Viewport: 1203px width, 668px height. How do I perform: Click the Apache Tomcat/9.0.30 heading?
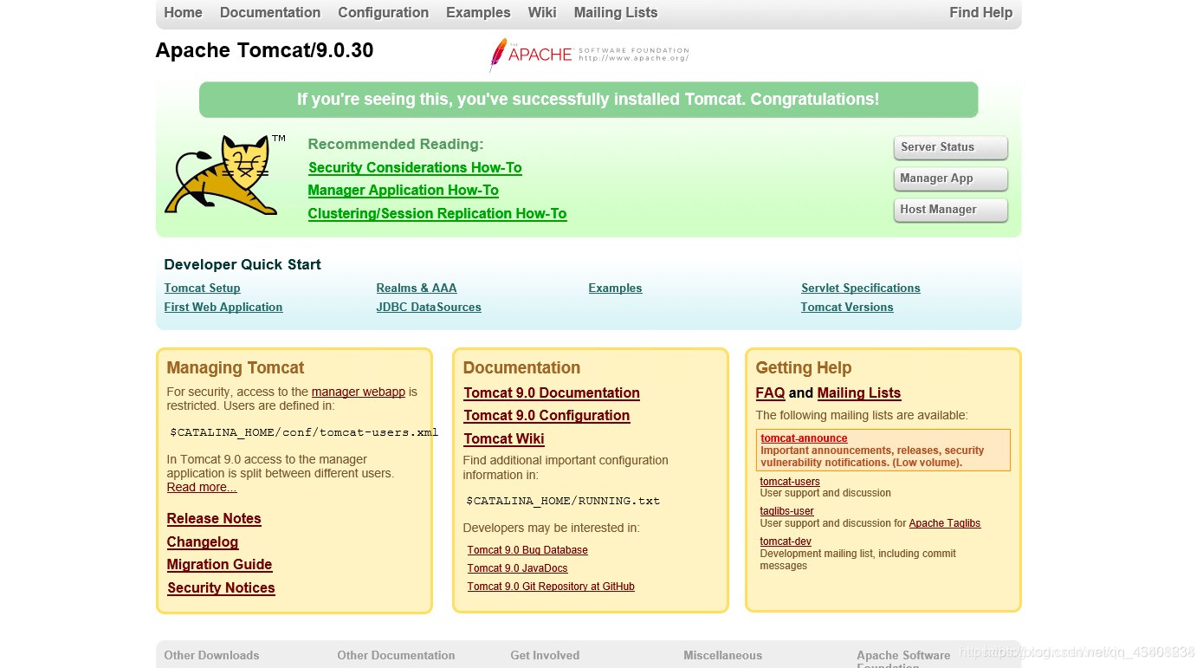click(264, 50)
